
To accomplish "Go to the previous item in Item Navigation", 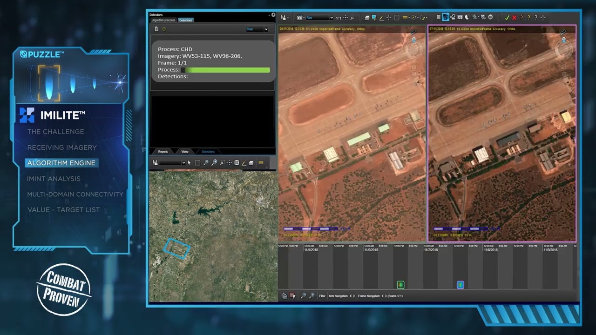I will click(351, 296).
